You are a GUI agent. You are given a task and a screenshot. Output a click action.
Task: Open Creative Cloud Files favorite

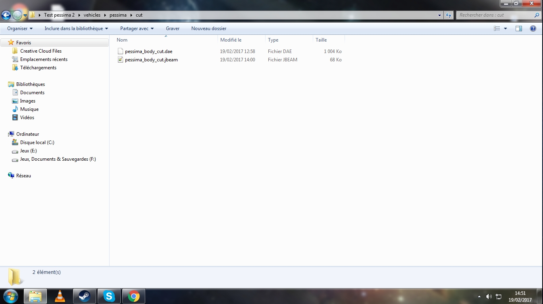point(41,51)
